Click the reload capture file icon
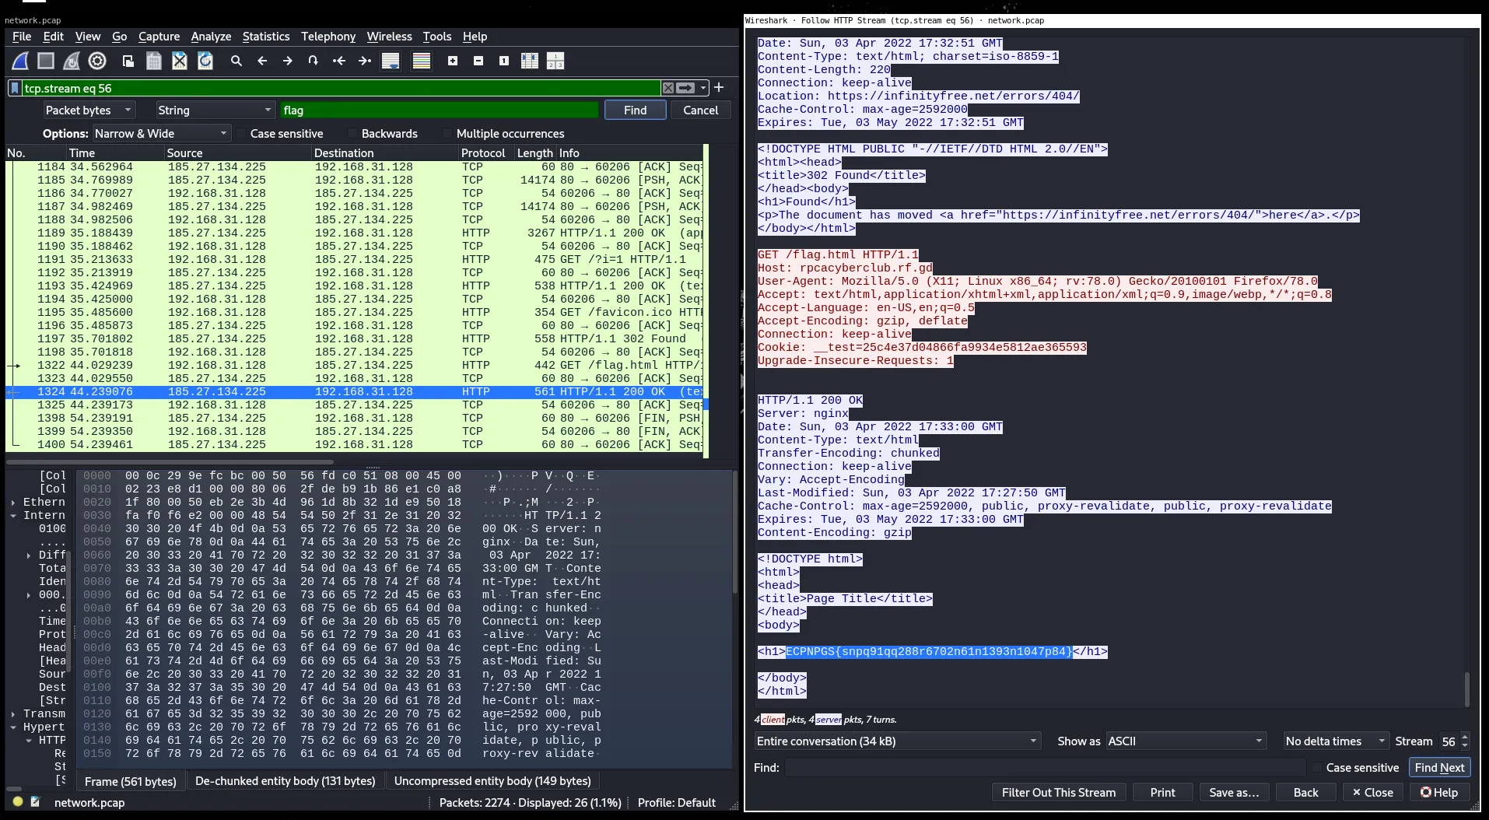1489x820 pixels. point(205,61)
